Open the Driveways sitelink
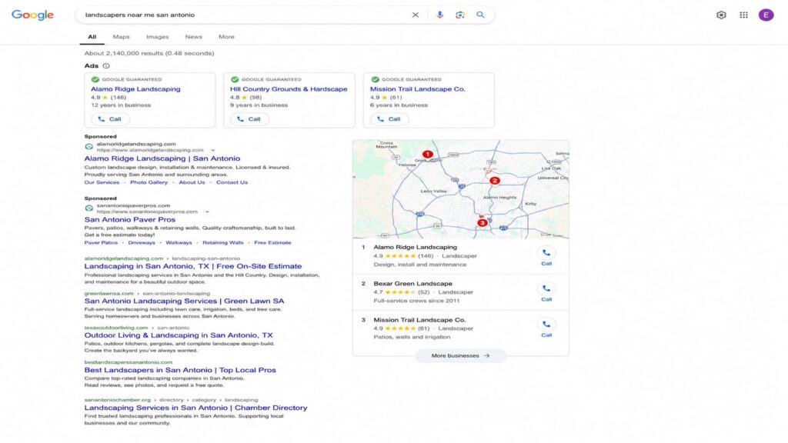788x443 pixels. coord(142,242)
